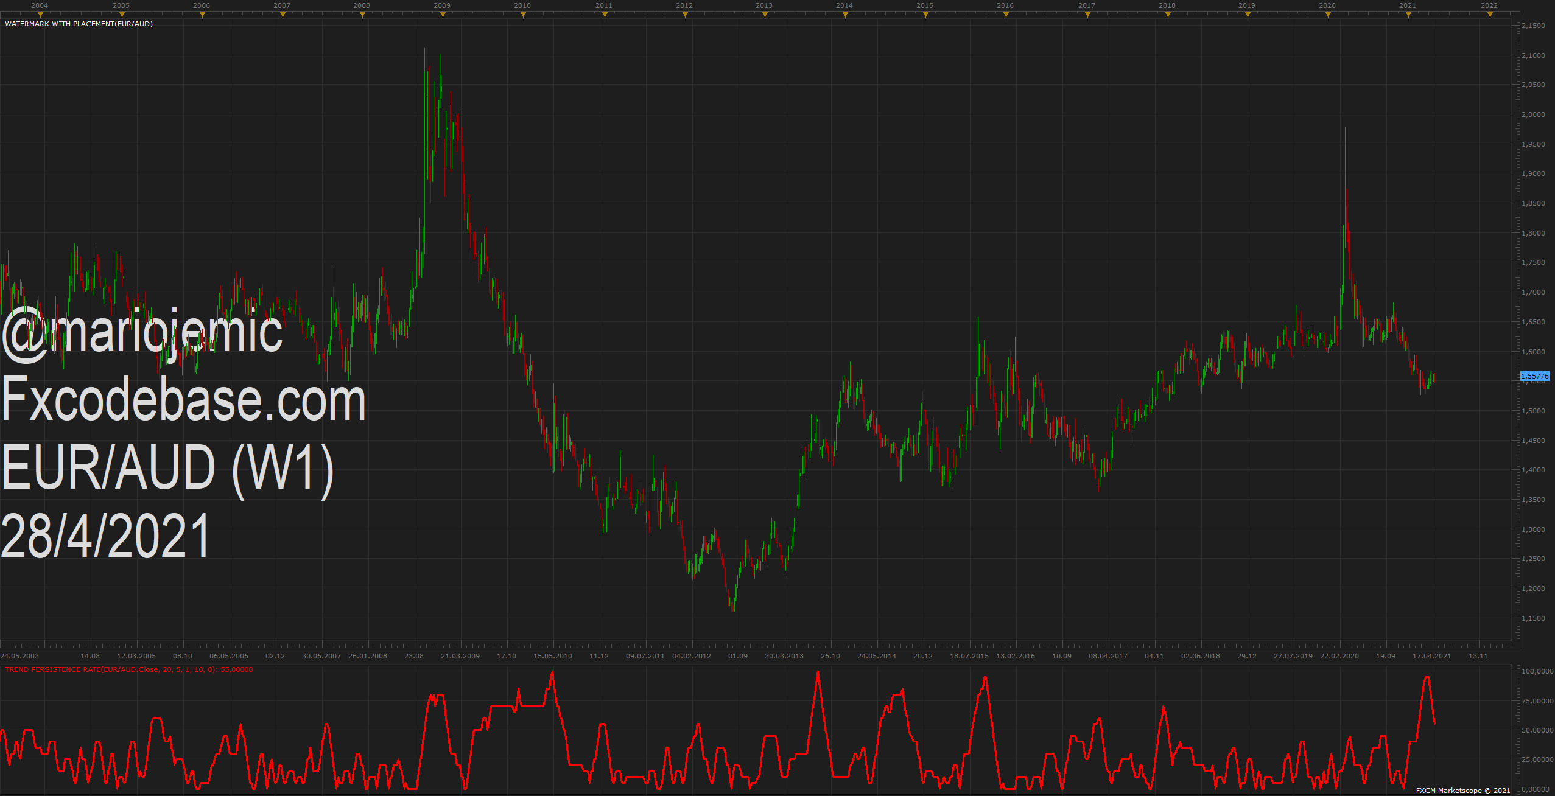1555x796 pixels.
Task: Click the 30.06.2007 date axis label
Action: pyautogui.click(x=321, y=656)
